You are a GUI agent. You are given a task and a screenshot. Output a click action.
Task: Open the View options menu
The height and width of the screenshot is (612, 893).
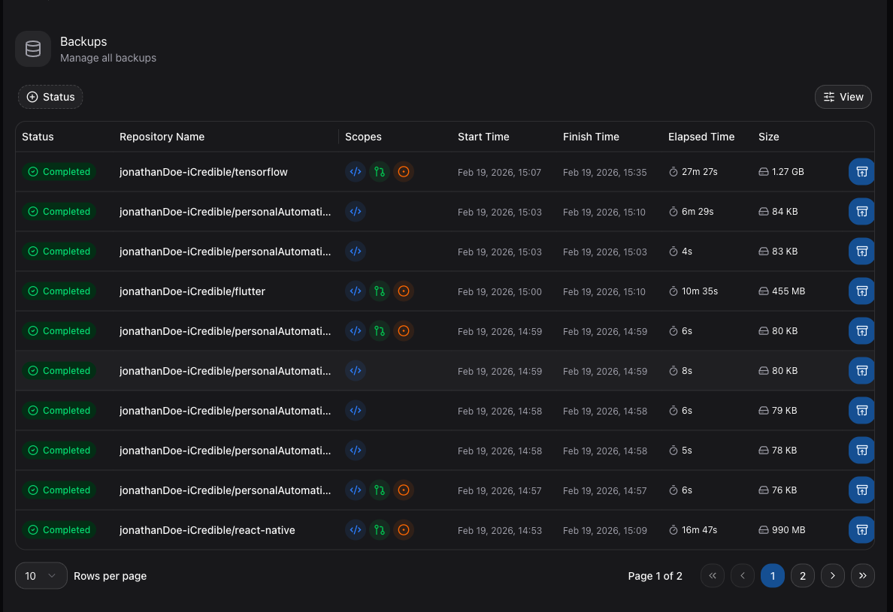tap(843, 96)
